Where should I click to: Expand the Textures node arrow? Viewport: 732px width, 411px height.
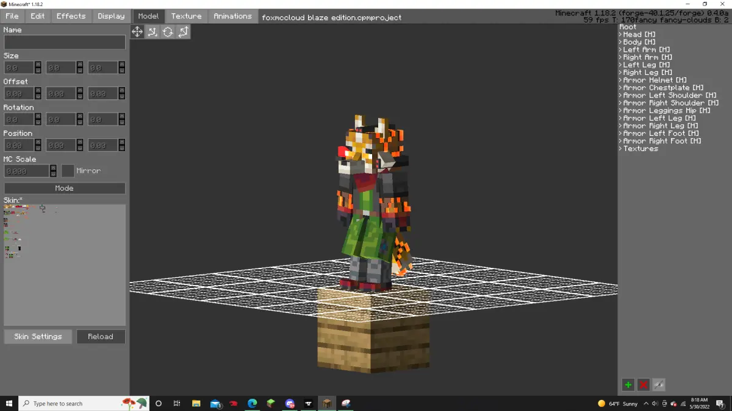621,149
